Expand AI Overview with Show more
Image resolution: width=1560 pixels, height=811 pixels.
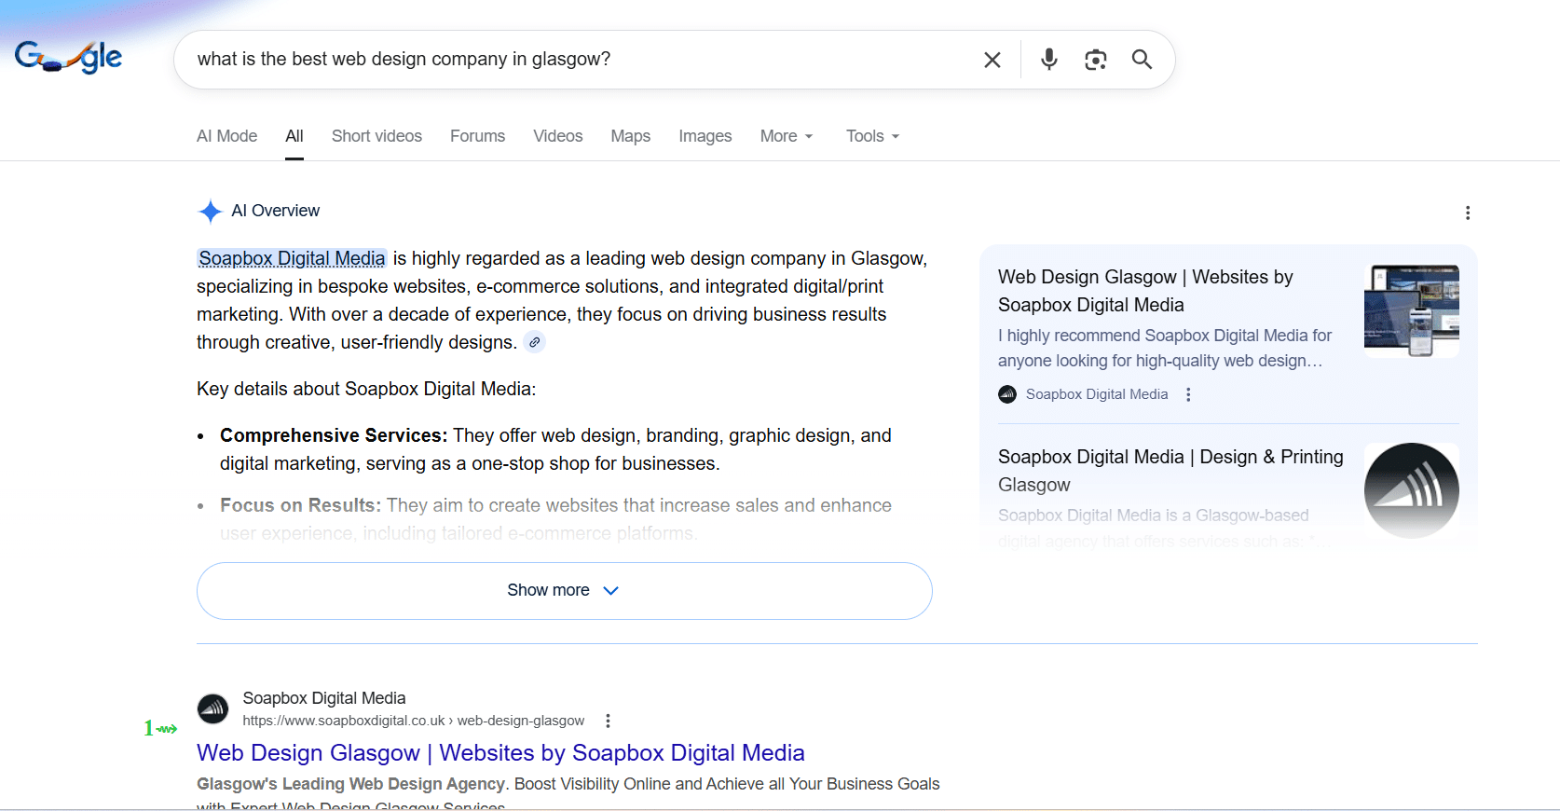[x=565, y=591]
